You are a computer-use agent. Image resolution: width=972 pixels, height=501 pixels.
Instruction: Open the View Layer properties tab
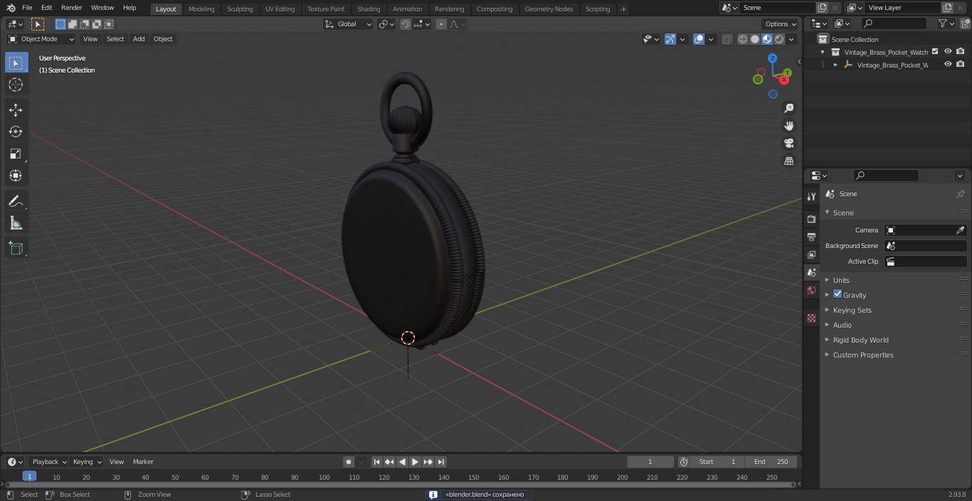point(811,254)
